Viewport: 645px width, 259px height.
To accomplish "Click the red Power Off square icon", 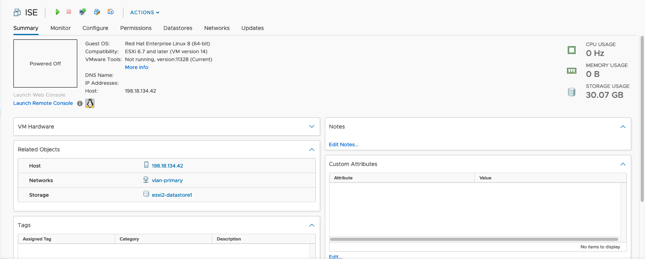I will coord(69,12).
